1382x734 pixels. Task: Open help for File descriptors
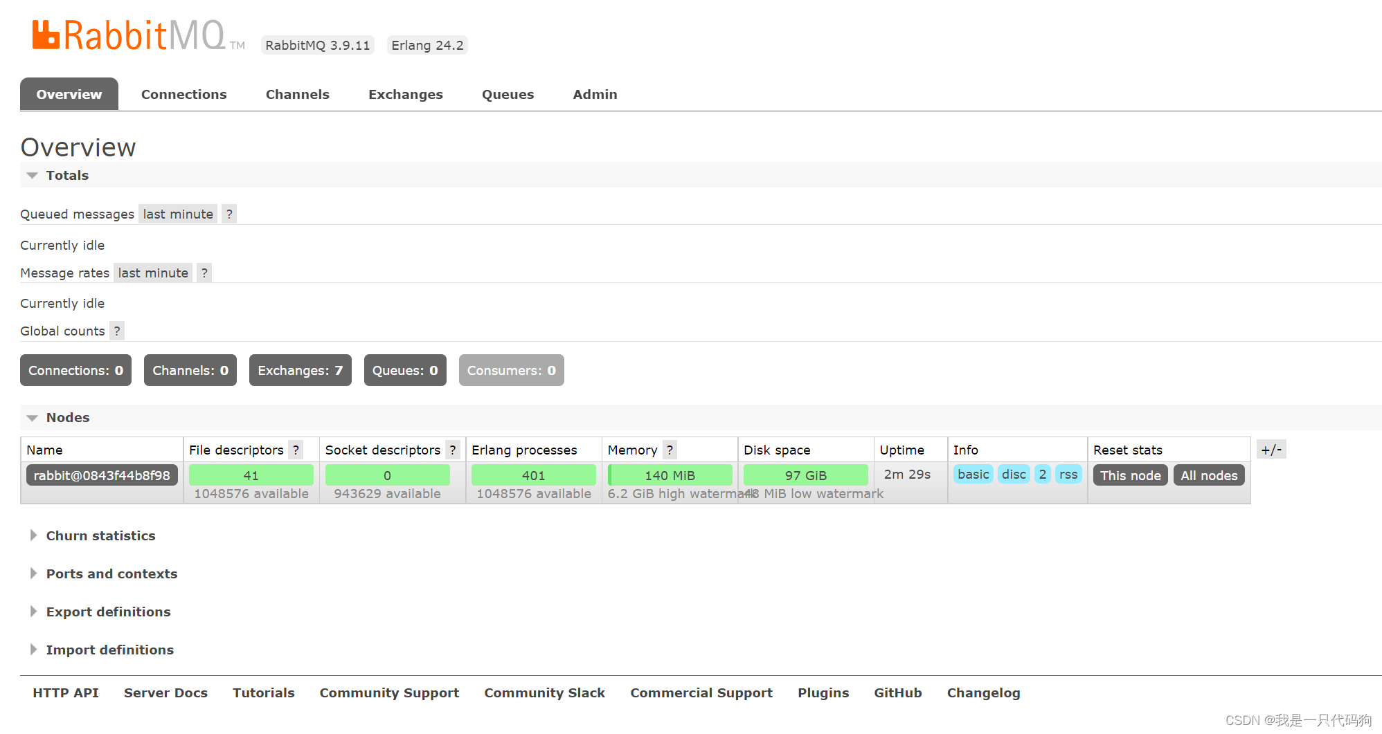(x=297, y=450)
